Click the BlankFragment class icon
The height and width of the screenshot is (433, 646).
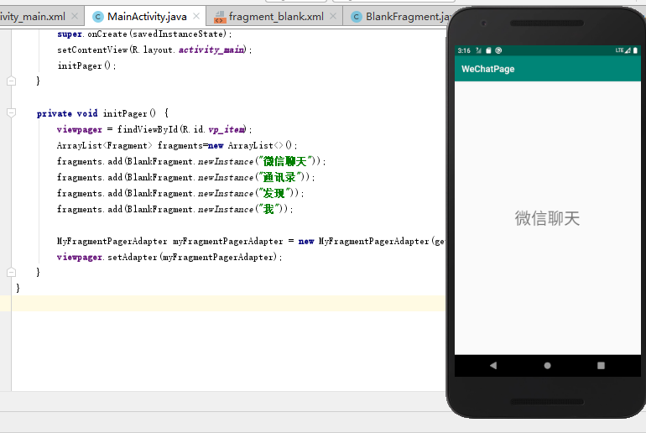(x=357, y=17)
